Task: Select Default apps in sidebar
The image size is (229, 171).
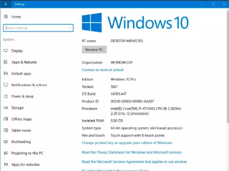Action: (21, 73)
